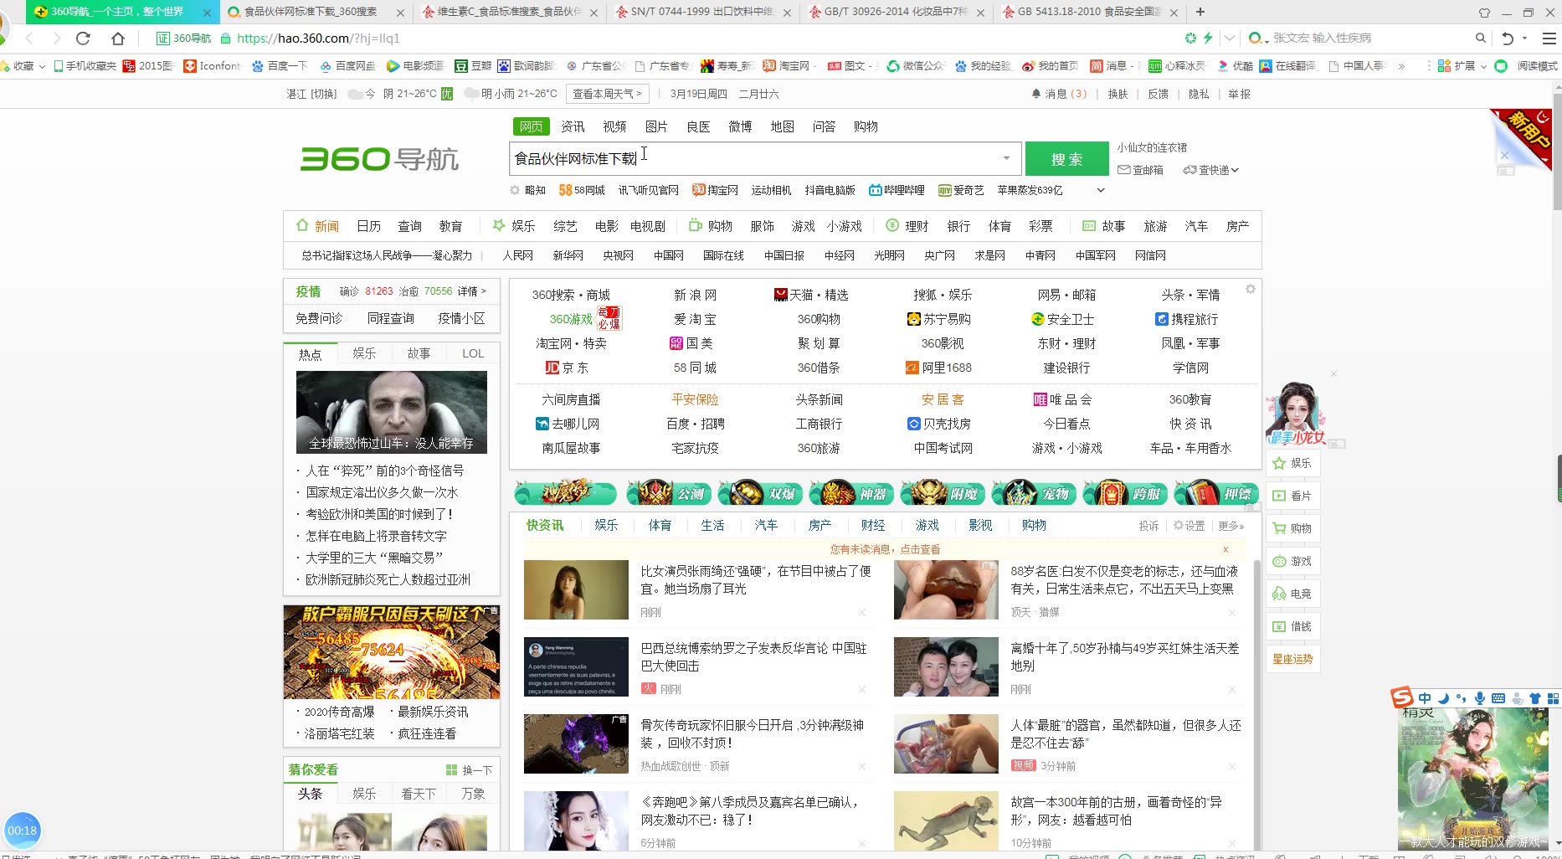Open the 哔哩哔哩 shortcut icon
The width and height of the screenshot is (1562, 859).
tap(876, 190)
